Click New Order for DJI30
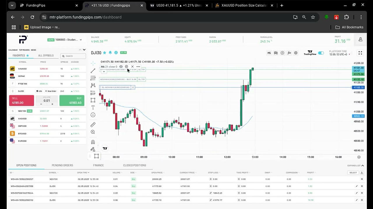The width and height of the screenshot is (373, 209). (51, 91)
